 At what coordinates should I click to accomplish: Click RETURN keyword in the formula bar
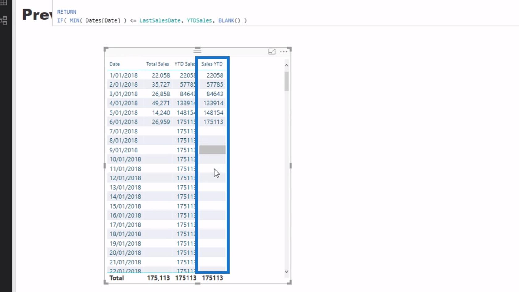[67, 12]
